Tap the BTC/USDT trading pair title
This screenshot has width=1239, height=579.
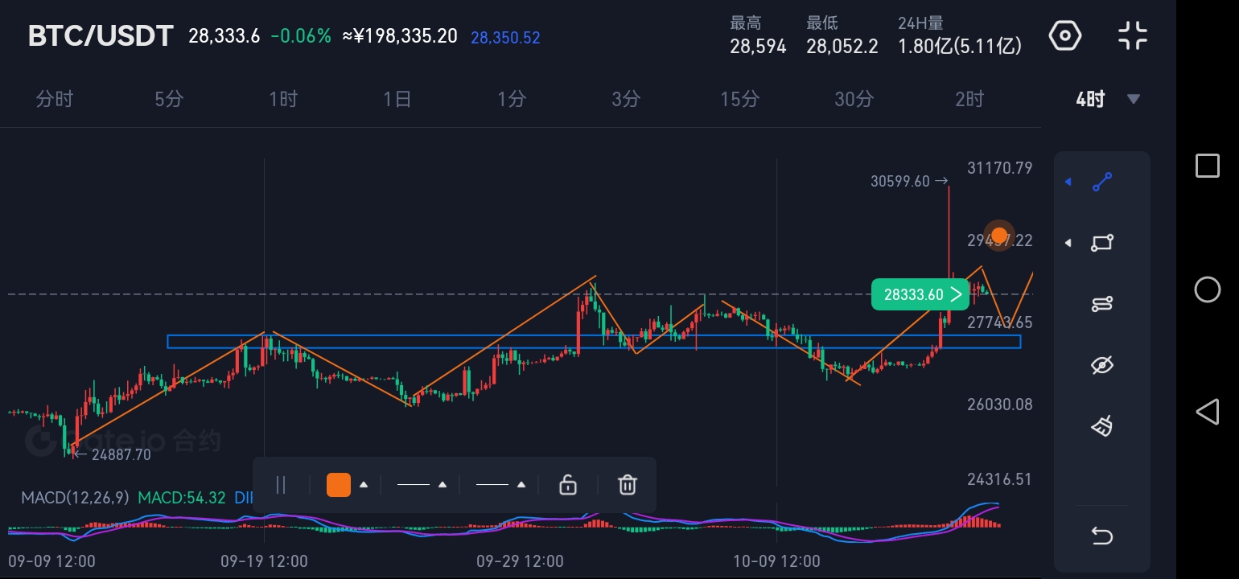101,36
